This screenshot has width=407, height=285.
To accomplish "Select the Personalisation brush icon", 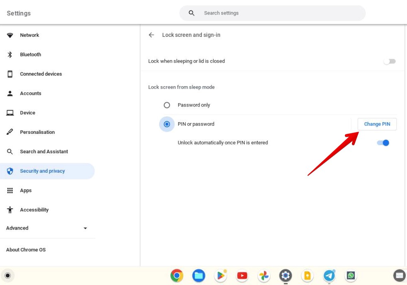I will click(x=10, y=132).
